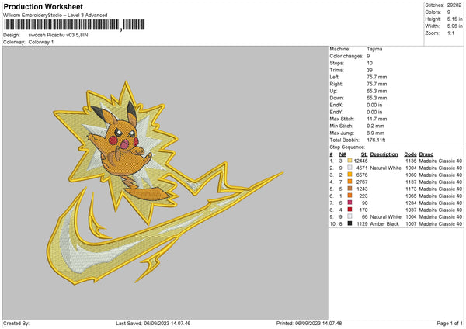Select the "Page 1 of 1" footer text
466x329 pixels.
point(450,323)
